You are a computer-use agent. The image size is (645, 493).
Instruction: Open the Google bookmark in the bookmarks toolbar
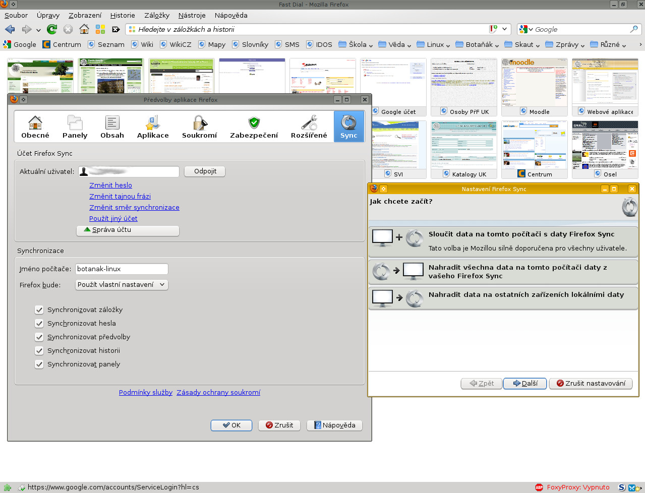(20, 44)
